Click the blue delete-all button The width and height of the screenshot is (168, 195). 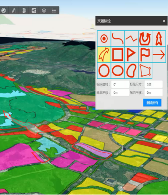[152, 103]
